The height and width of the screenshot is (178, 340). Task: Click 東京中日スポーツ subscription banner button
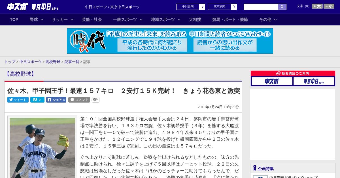tap(314, 81)
